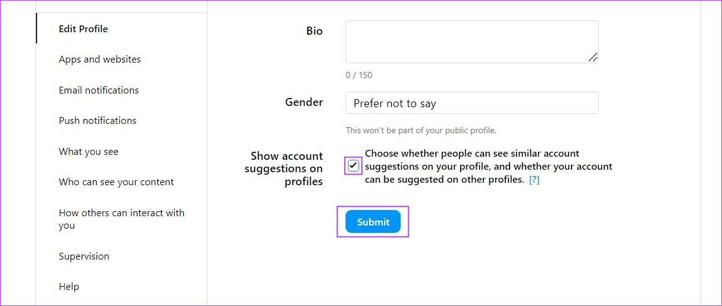
Task: Open the Gender field showing Prefer not to say
Action: coord(472,103)
